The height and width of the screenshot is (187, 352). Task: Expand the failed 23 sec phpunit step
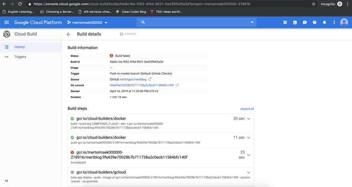point(249,155)
